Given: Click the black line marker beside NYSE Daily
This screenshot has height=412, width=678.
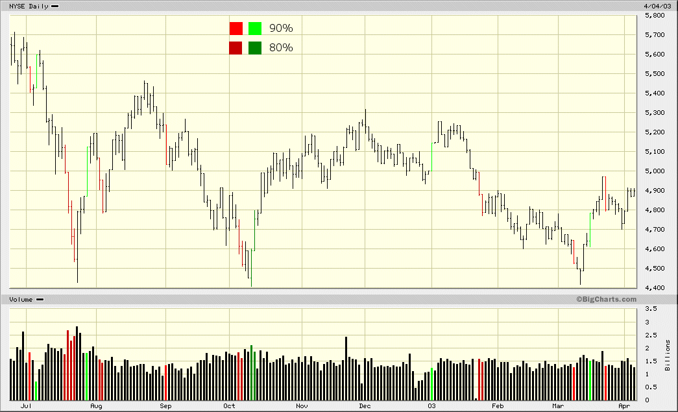Looking at the screenshot, I should click(x=55, y=6).
